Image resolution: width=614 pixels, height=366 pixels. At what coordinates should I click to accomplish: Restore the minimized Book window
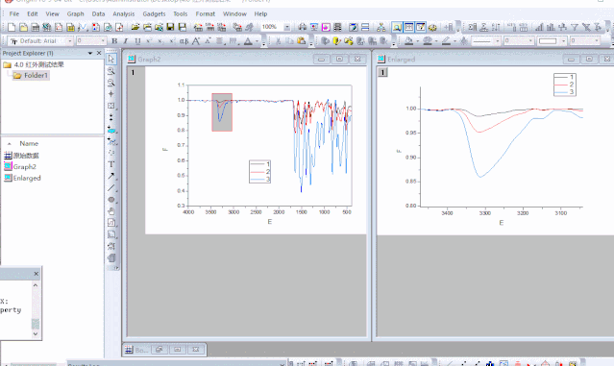[159, 349]
